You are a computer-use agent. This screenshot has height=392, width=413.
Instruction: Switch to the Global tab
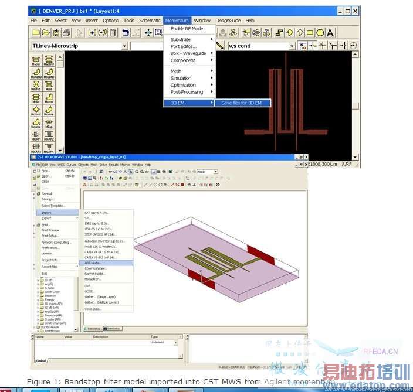click(41, 361)
